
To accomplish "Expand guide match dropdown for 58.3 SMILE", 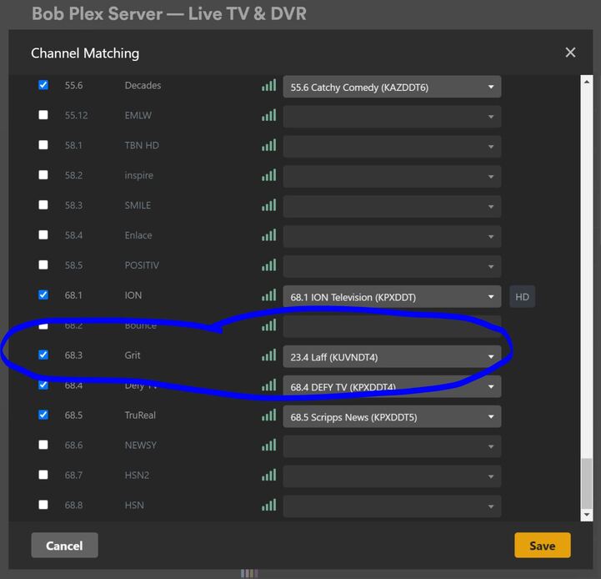I will coord(392,206).
